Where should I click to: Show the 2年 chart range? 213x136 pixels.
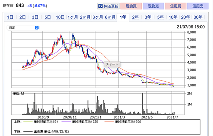pos(136,17)
